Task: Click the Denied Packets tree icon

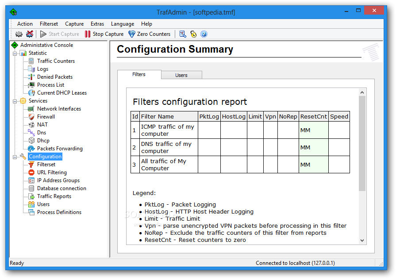Action: (31, 77)
